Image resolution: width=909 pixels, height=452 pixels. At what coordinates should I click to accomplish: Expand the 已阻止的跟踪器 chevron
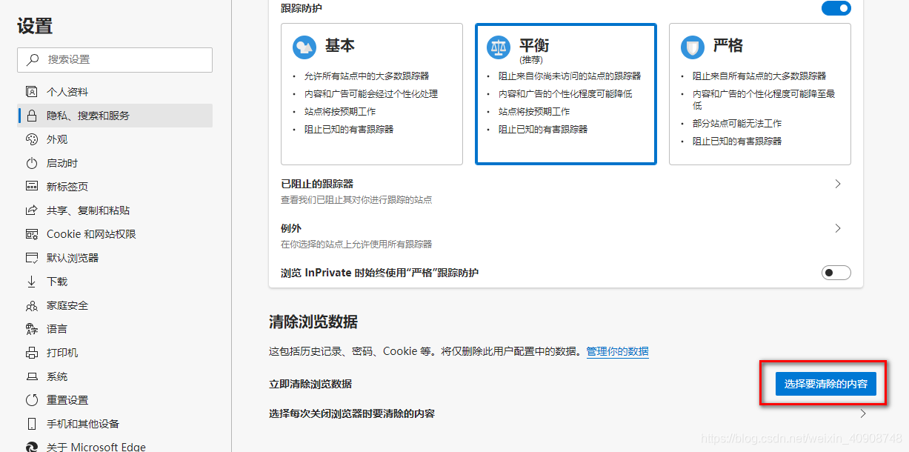tap(838, 184)
